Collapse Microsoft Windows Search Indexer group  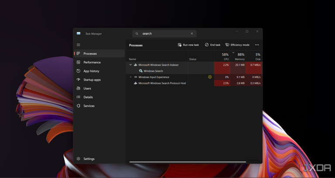(130, 64)
